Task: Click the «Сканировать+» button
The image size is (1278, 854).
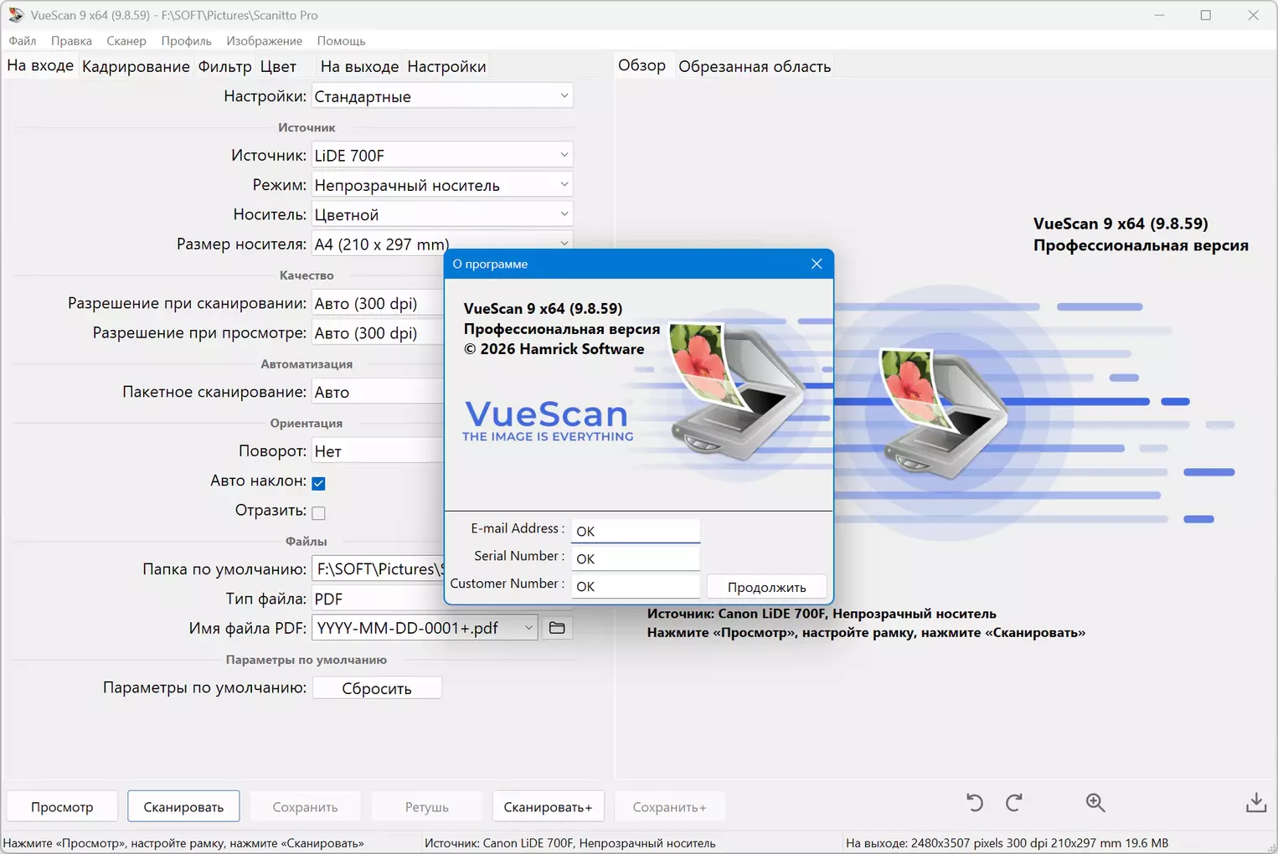Action: 548,807
